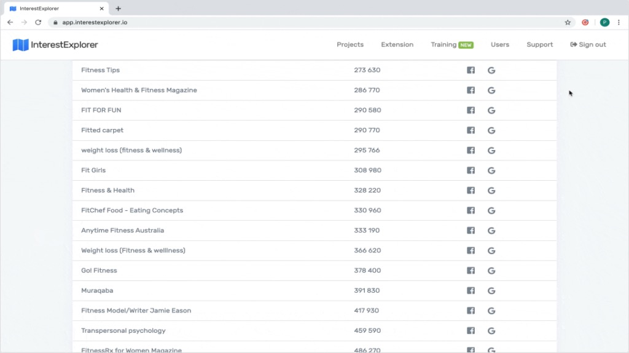Open Facebook icon for Fitness & Health
This screenshot has width=629, height=353.
[471, 191]
